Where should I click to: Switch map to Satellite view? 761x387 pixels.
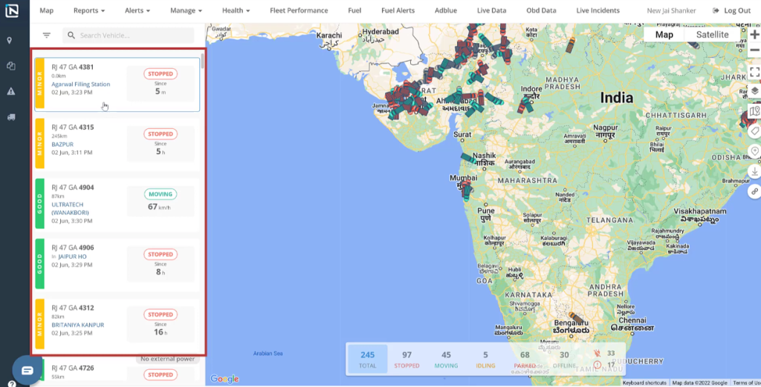[712, 35]
